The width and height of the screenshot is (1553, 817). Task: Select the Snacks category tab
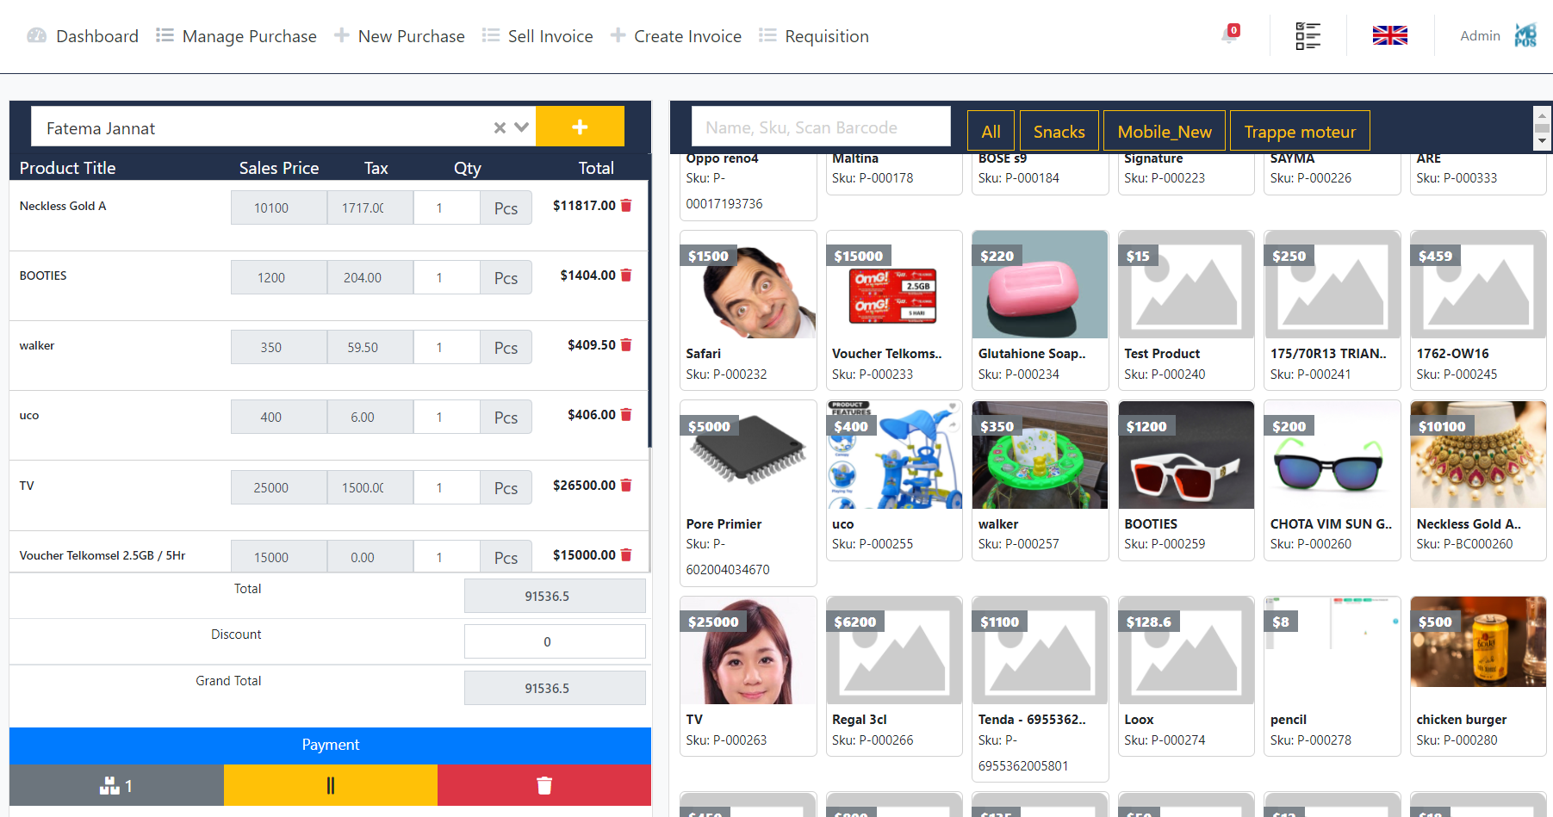(x=1059, y=130)
